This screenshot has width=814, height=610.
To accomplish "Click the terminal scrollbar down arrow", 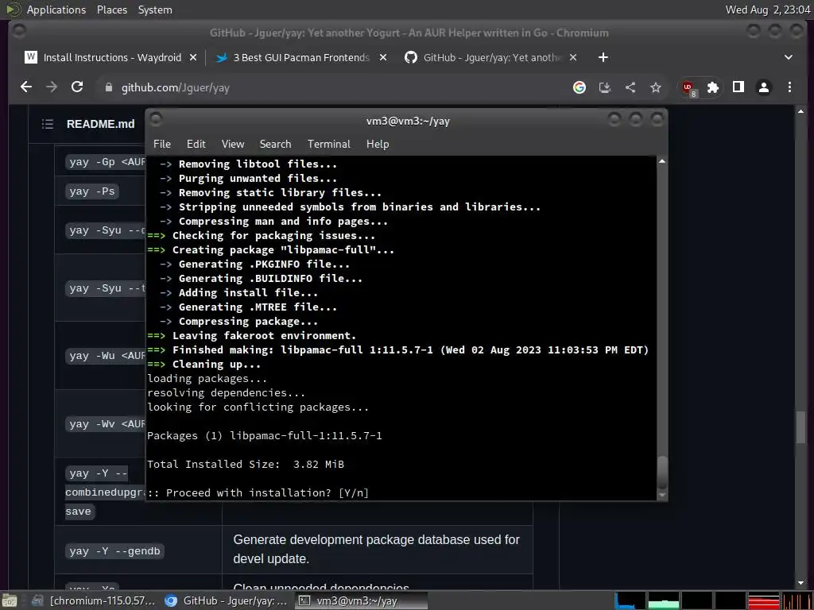I will click(662, 496).
